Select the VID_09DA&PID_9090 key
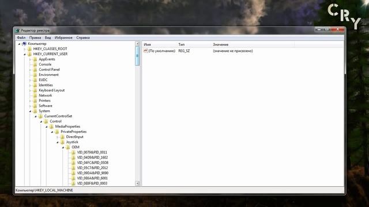This screenshot has height=207, width=369. [93, 173]
